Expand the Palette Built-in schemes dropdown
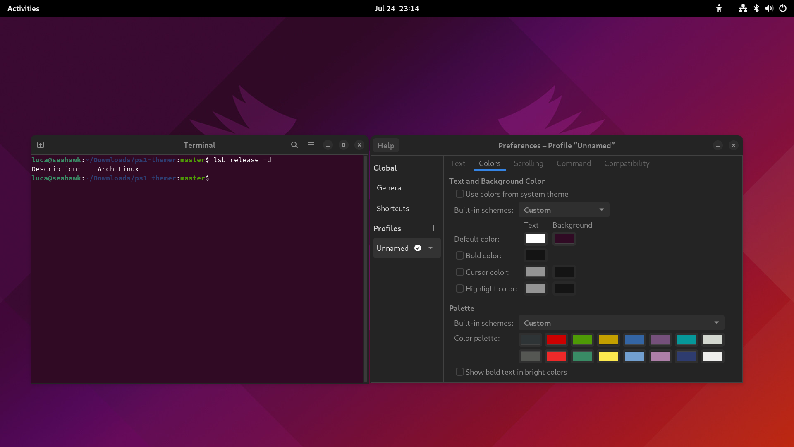794x447 pixels. [621, 323]
